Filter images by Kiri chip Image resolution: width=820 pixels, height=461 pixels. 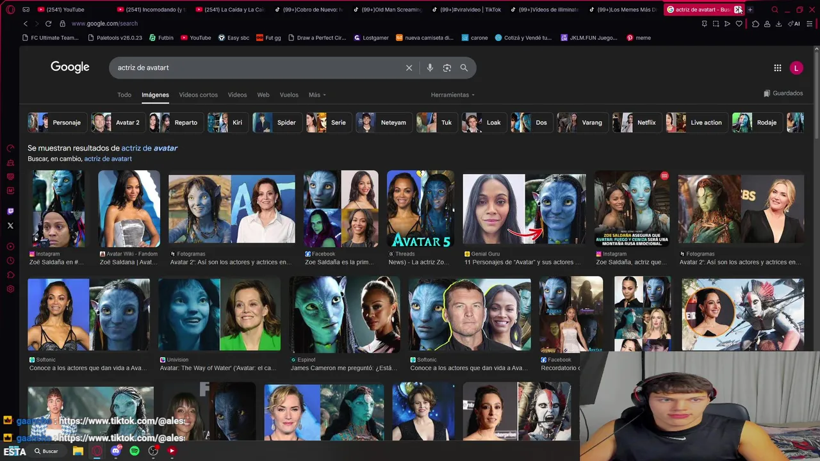pyautogui.click(x=228, y=122)
